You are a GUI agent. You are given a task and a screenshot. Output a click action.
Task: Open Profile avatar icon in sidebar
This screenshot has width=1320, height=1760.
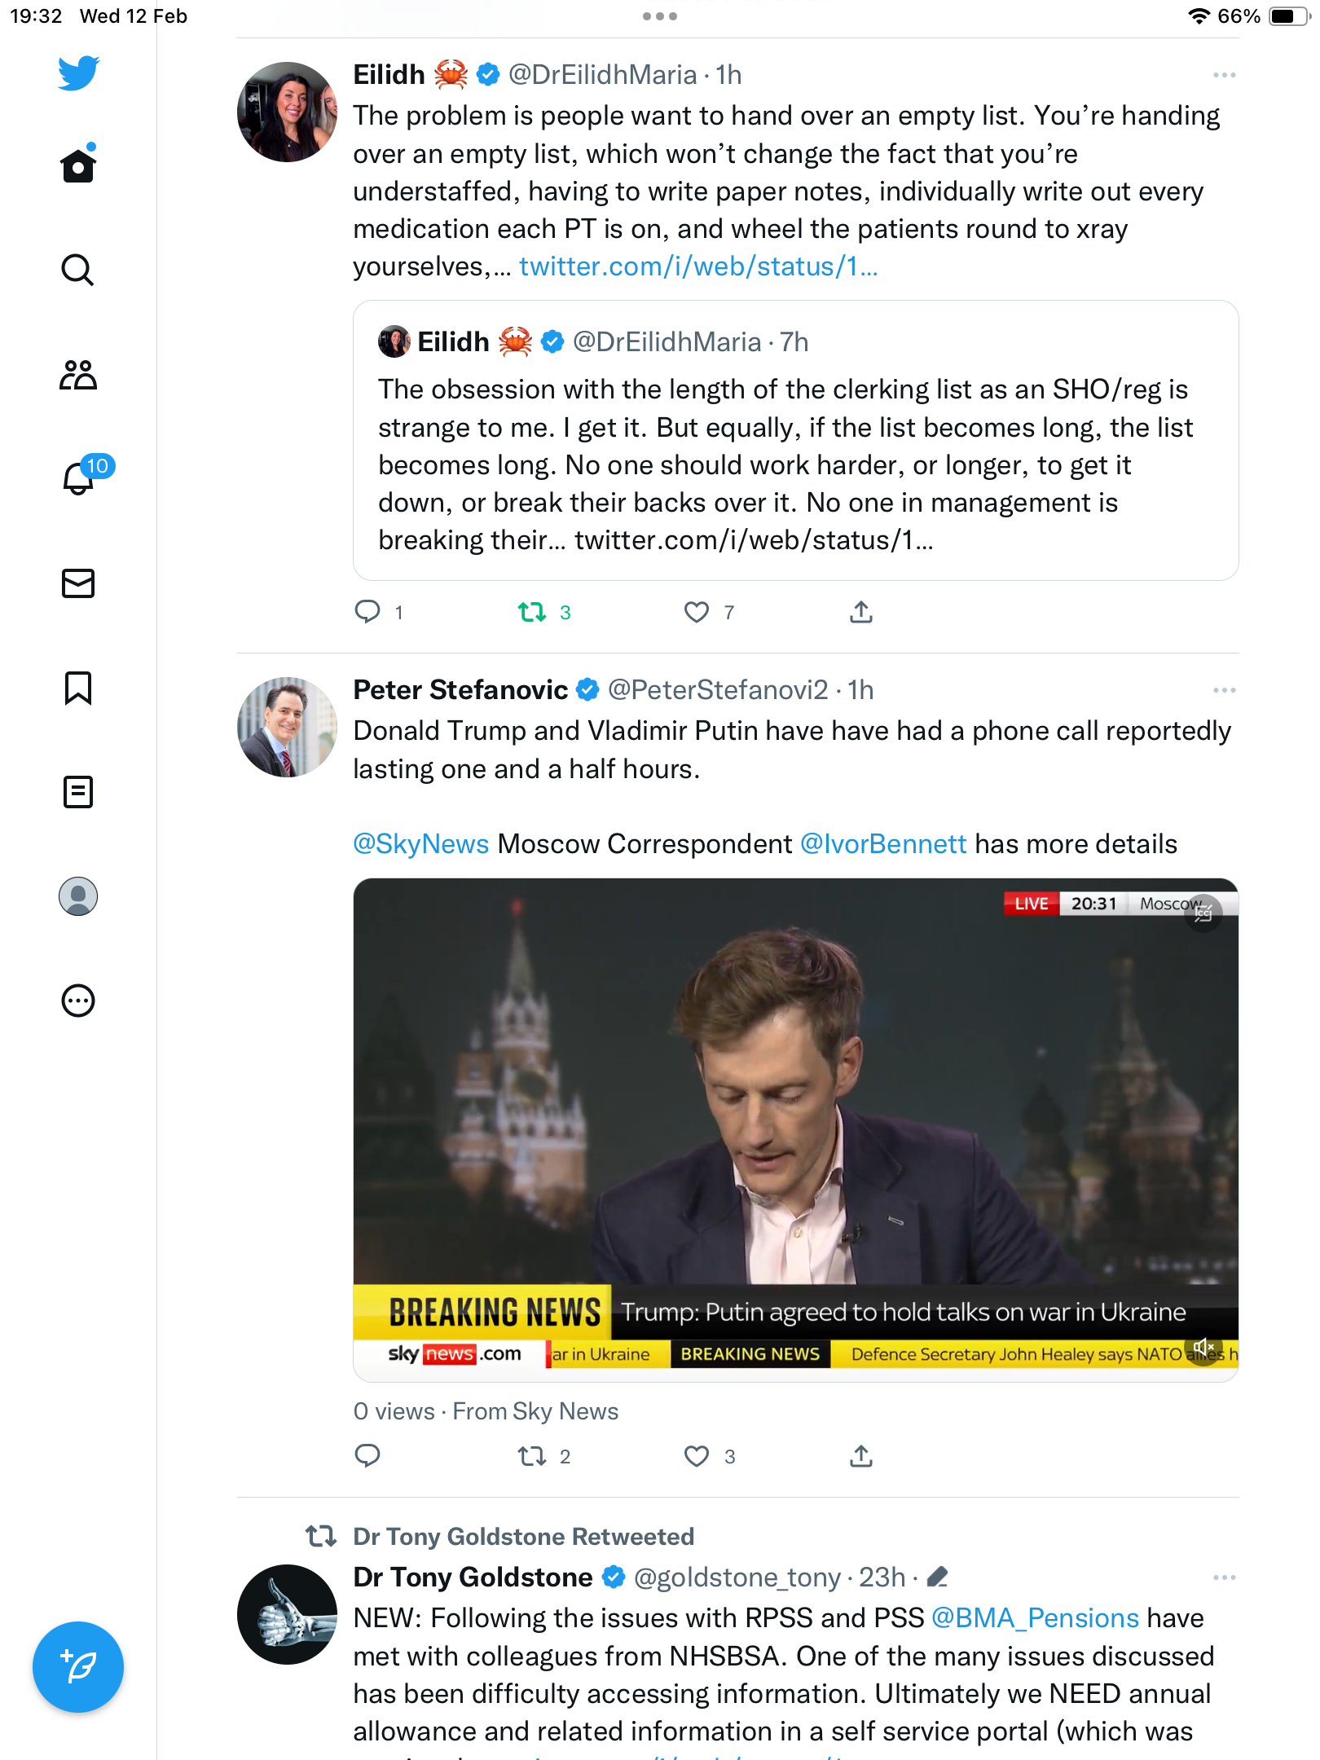point(78,896)
